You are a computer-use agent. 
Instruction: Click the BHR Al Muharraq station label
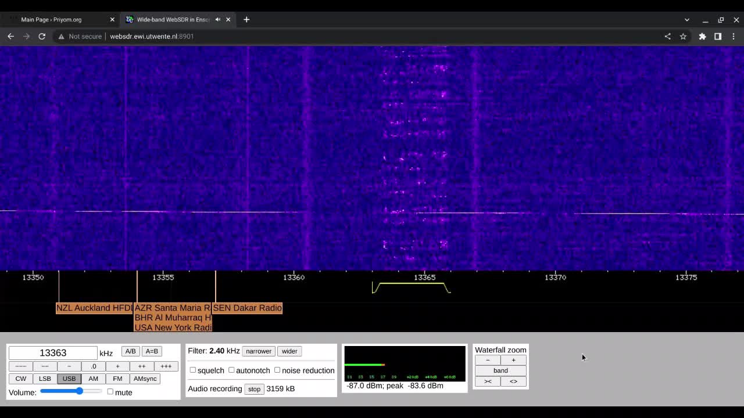[173, 318]
